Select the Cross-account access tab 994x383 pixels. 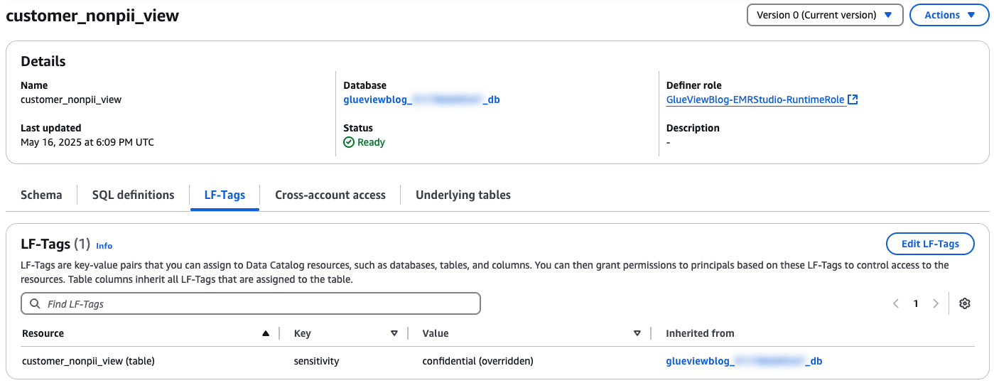tap(330, 195)
